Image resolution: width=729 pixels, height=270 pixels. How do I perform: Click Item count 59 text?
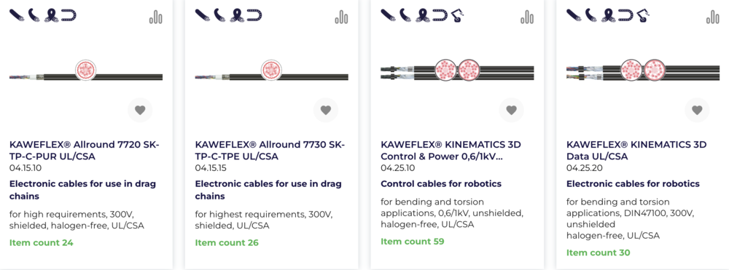(413, 242)
